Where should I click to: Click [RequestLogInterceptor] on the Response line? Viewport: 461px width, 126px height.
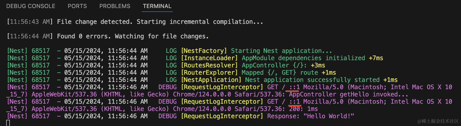pos(222,116)
